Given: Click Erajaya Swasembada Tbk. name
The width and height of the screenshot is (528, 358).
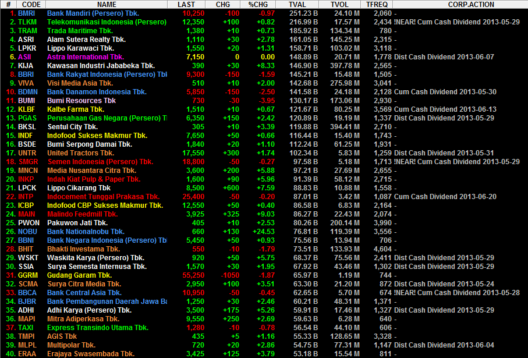Looking at the screenshot, I should point(91,355).
